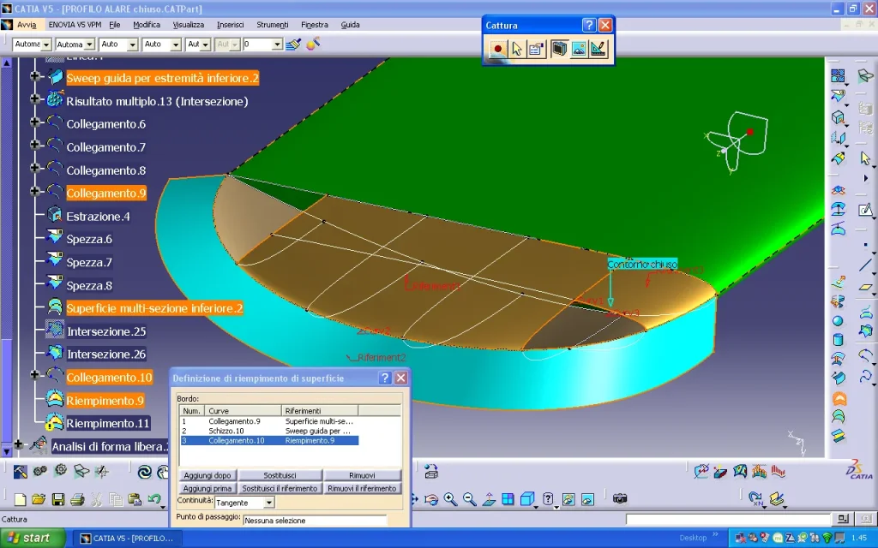Image resolution: width=878 pixels, height=548 pixels.
Task: Click the printer icon
Action: (77, 499)
